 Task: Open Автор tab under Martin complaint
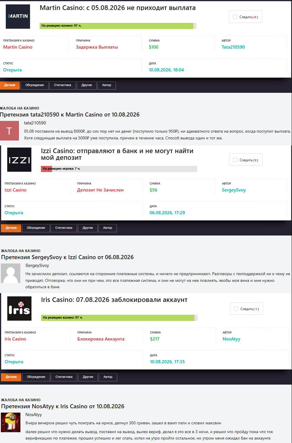click(x=106, y=85)
